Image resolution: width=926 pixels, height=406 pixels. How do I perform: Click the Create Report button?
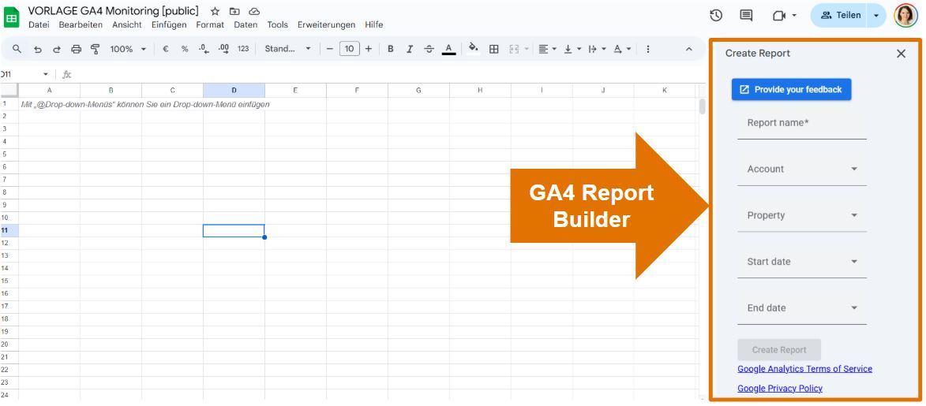[x=779, y=350]
